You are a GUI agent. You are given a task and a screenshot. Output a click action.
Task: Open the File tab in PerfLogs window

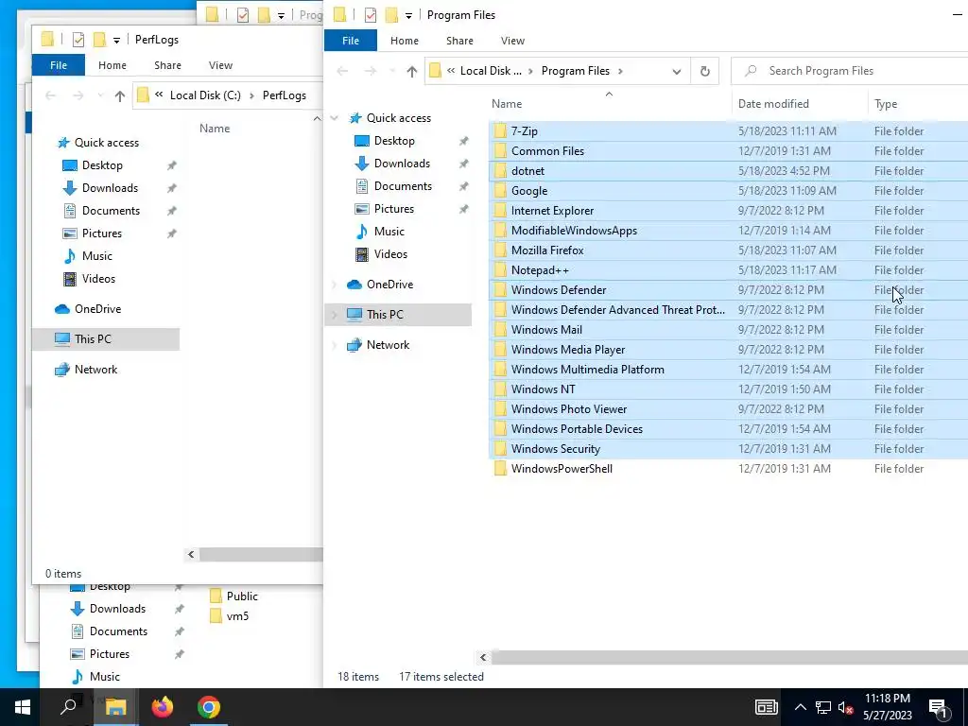[59, 65]
